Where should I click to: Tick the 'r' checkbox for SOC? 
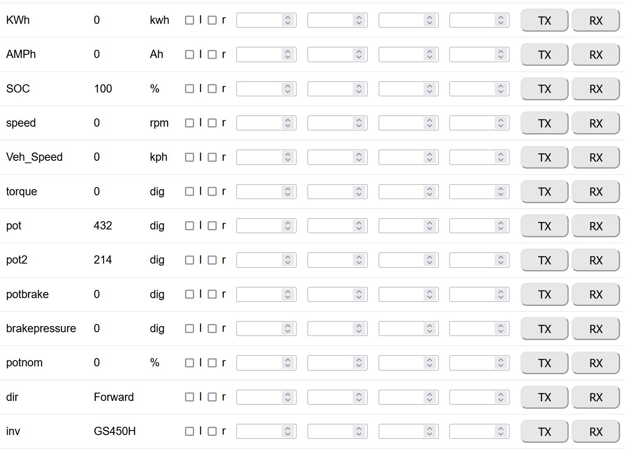pos(212,88)
